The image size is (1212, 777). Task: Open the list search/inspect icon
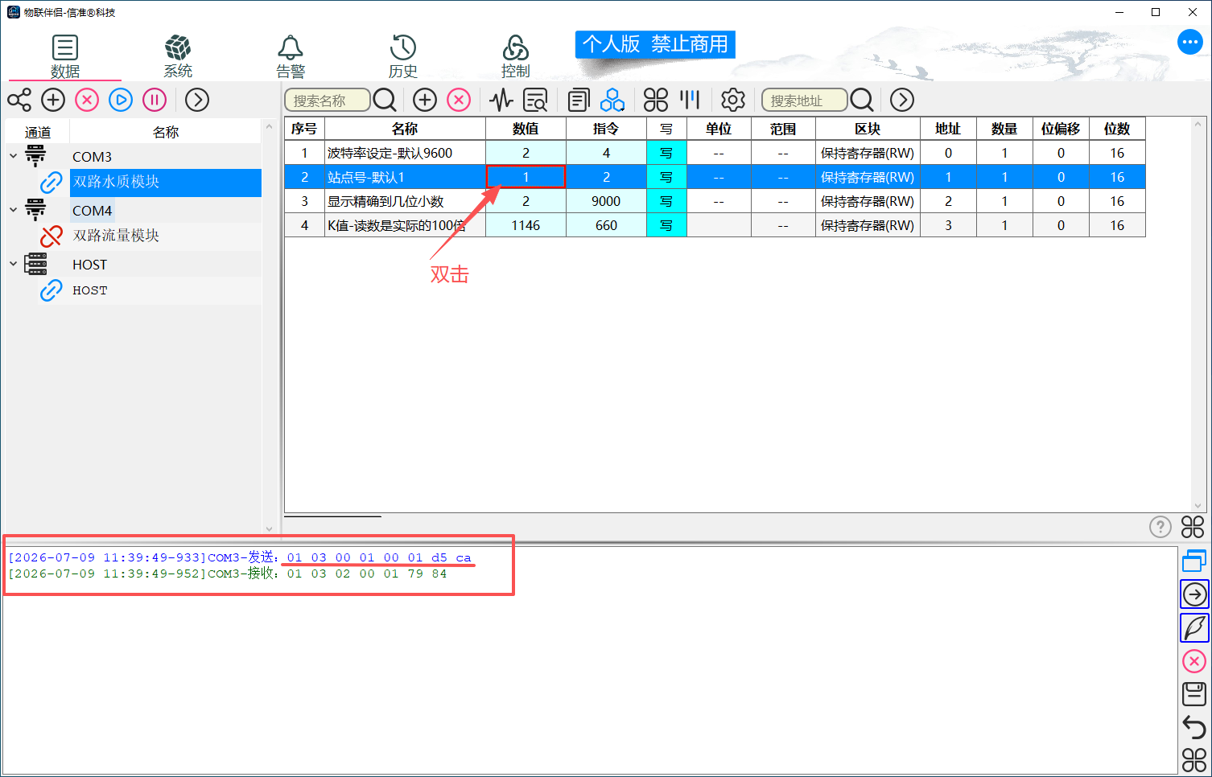coord(535,100)
